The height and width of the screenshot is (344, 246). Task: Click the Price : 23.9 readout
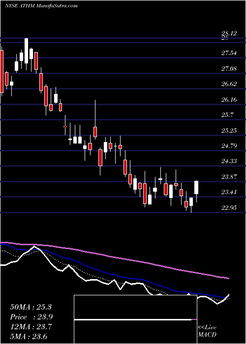[x=31, y=317]
